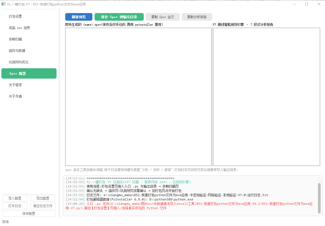This screenshot has width=325, height=226.
Task: Minimize the Py 一键打包 window
Action: pos(294,4)
